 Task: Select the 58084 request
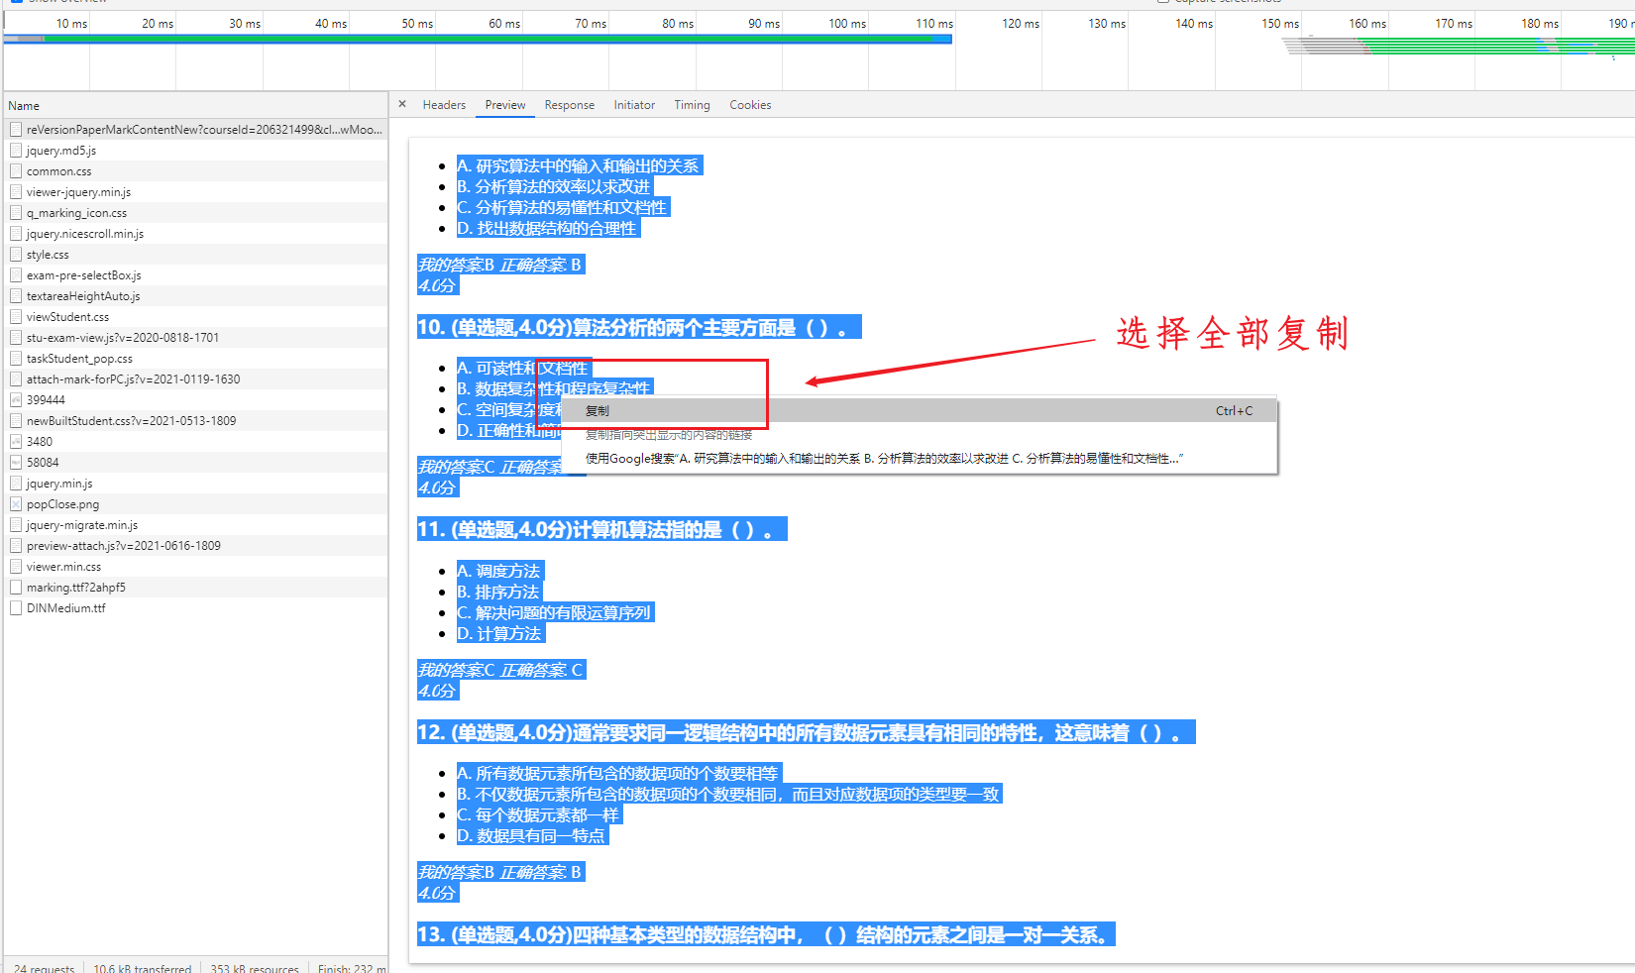[x=195, y=463]
